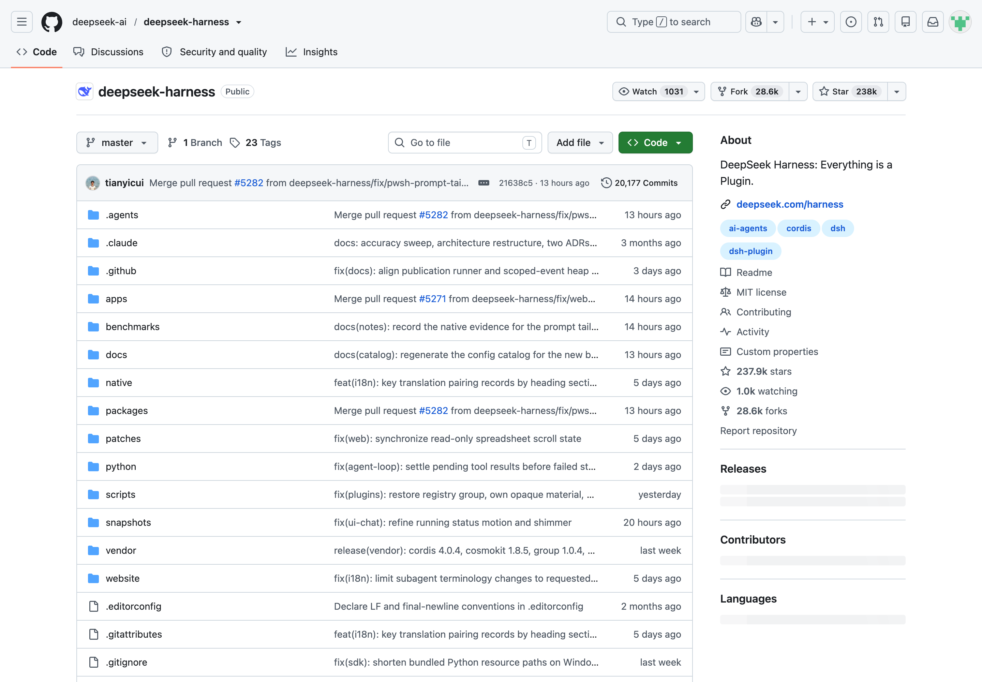View the 23 Tags page
Viewport: 982px width, 682px height.
255,142
